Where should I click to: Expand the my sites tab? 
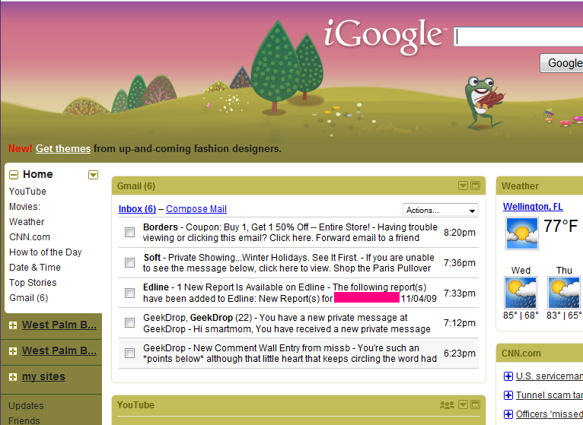coord(13,377)
